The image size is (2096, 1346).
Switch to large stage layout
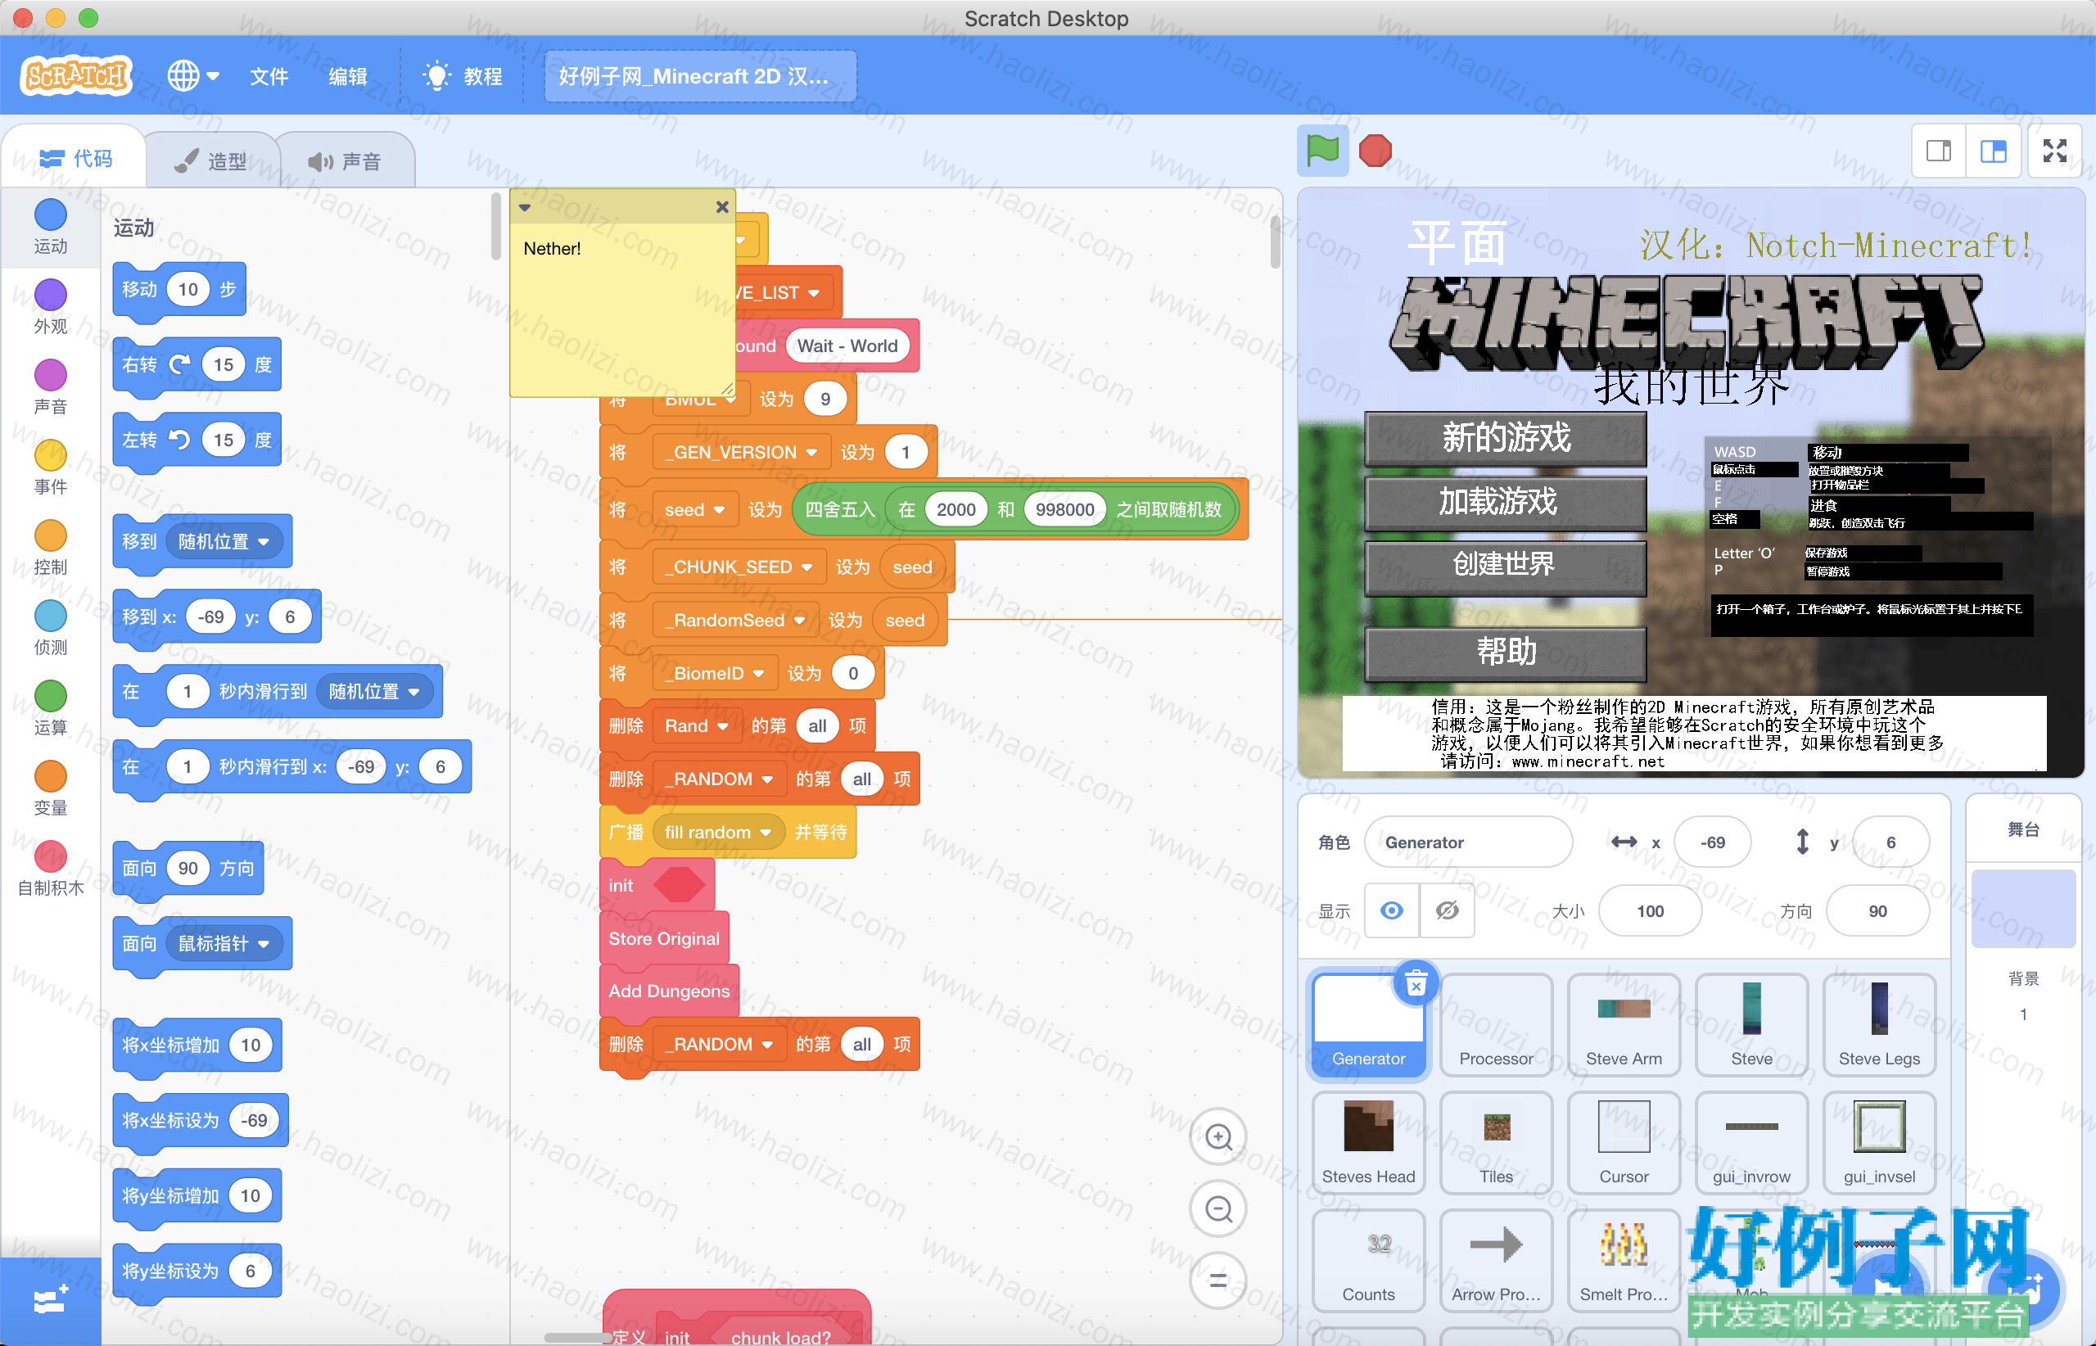coord(1993,151)
